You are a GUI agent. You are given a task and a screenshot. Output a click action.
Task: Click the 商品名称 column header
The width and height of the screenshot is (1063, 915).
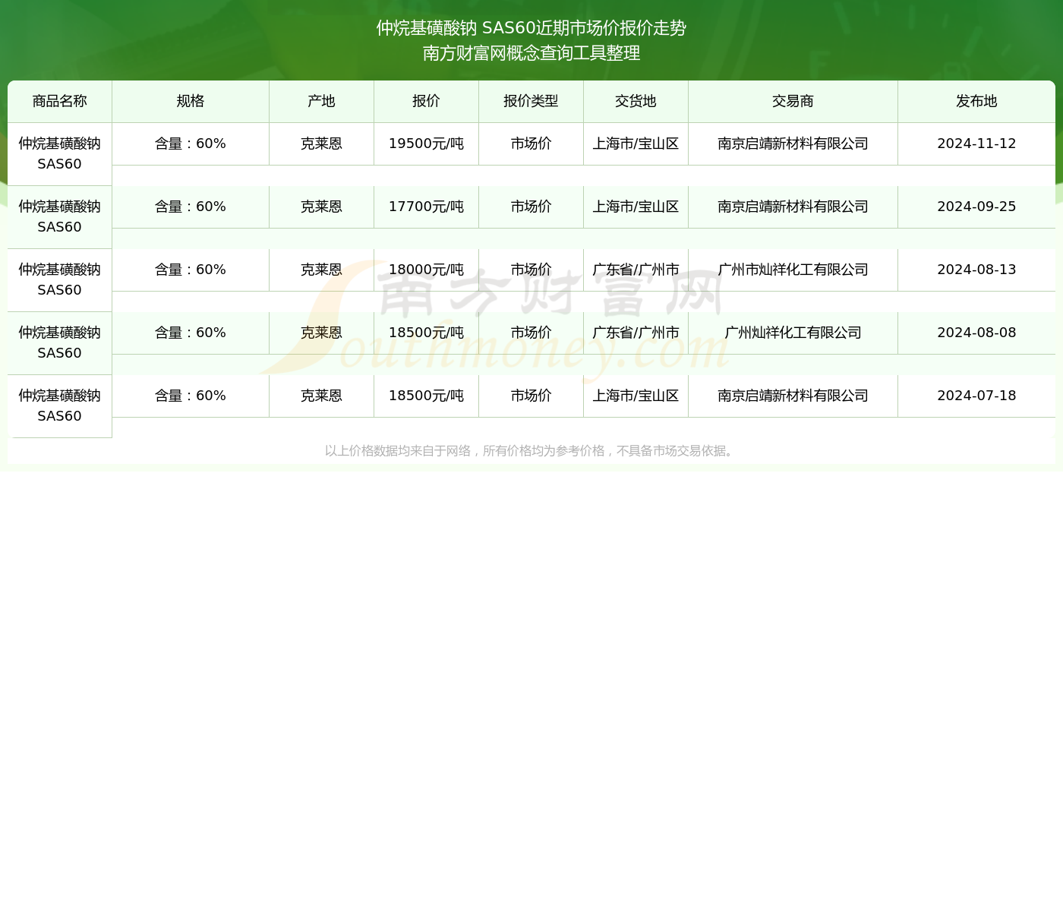[x=59, y=101]
